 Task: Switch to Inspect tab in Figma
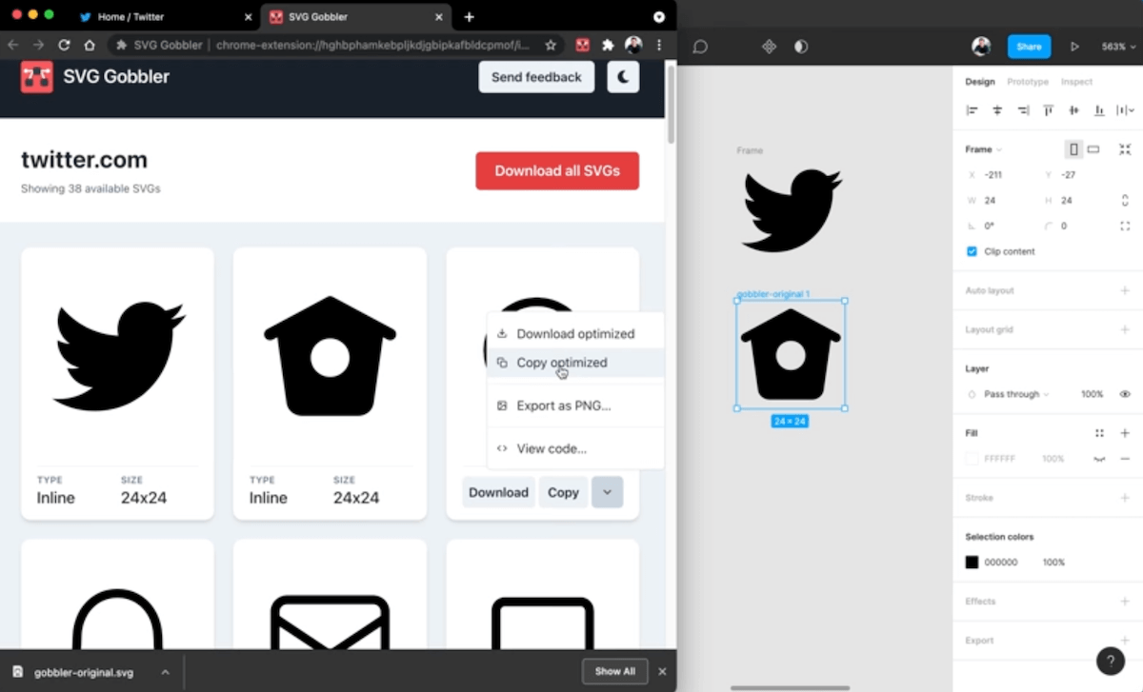pyautogui.click(x=1076, y=82)
